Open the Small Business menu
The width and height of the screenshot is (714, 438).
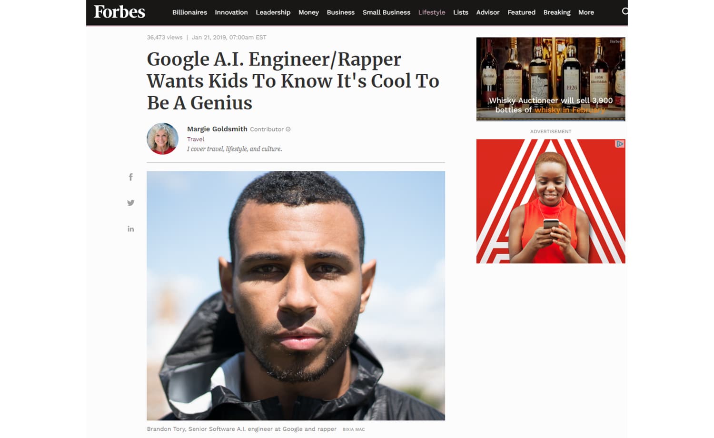386,12
